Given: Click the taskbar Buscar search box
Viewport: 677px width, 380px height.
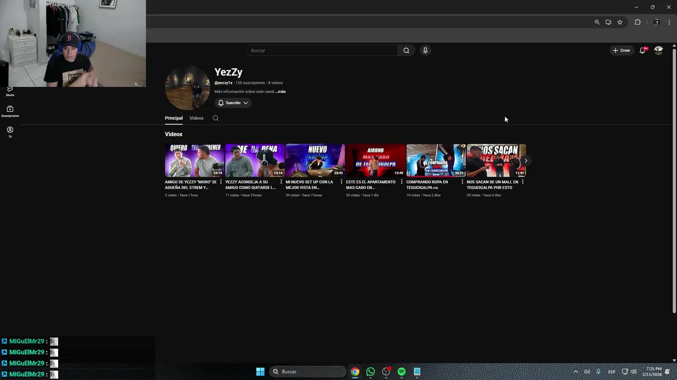Looking at the screenshot, I should 307,372.
